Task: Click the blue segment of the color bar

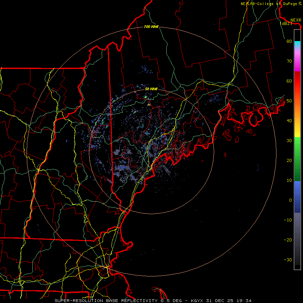Action: tap(297, 197)
